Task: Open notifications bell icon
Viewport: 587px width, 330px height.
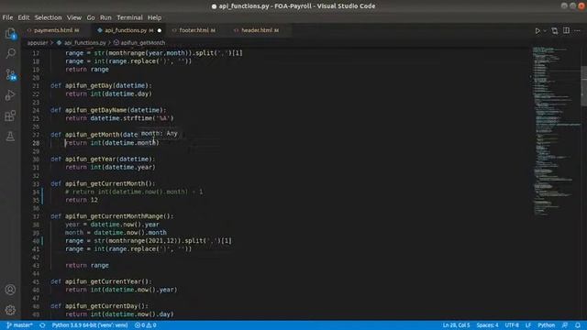Action: tap(578, 325)
